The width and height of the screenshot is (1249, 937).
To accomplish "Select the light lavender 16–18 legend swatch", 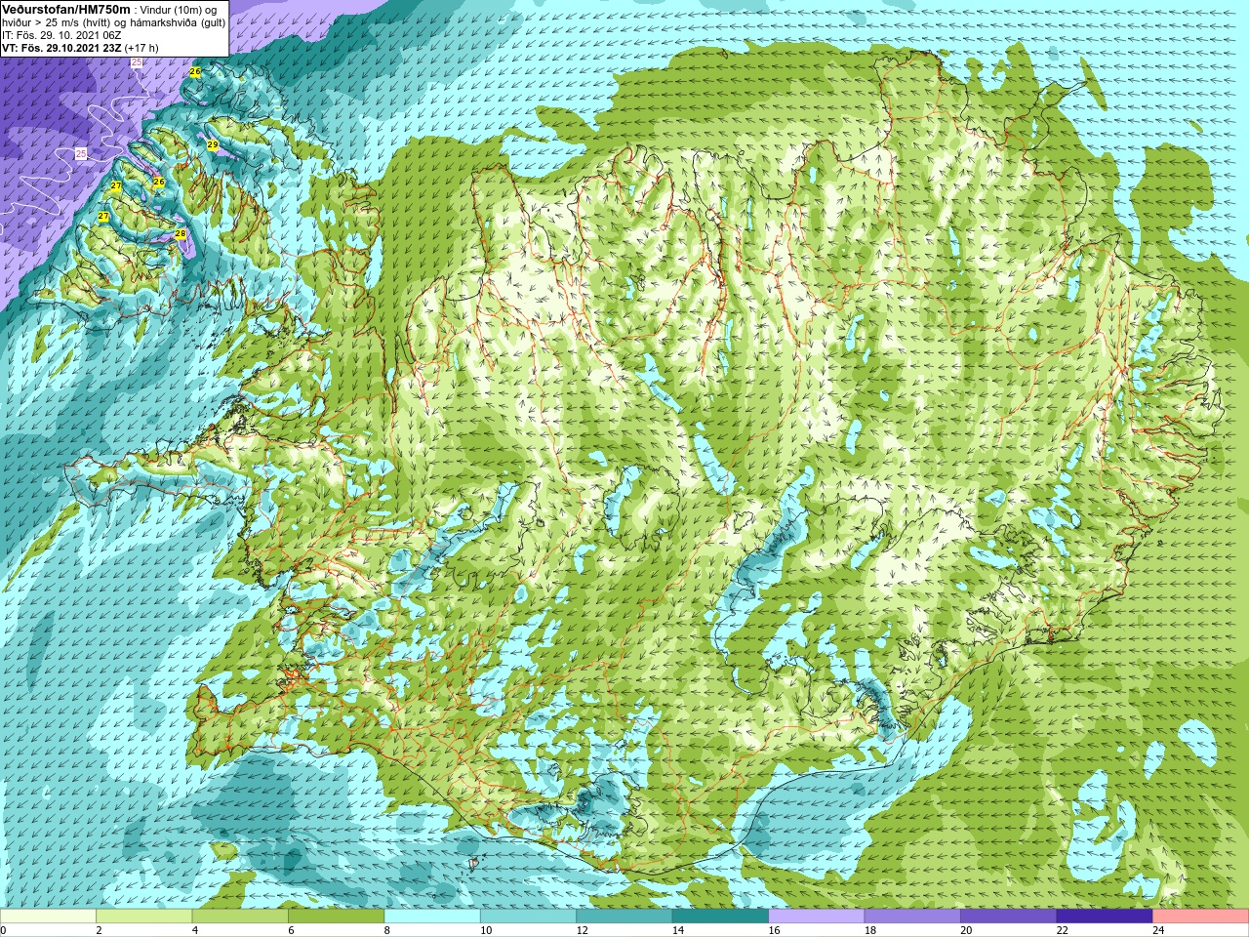I will 817,917.
